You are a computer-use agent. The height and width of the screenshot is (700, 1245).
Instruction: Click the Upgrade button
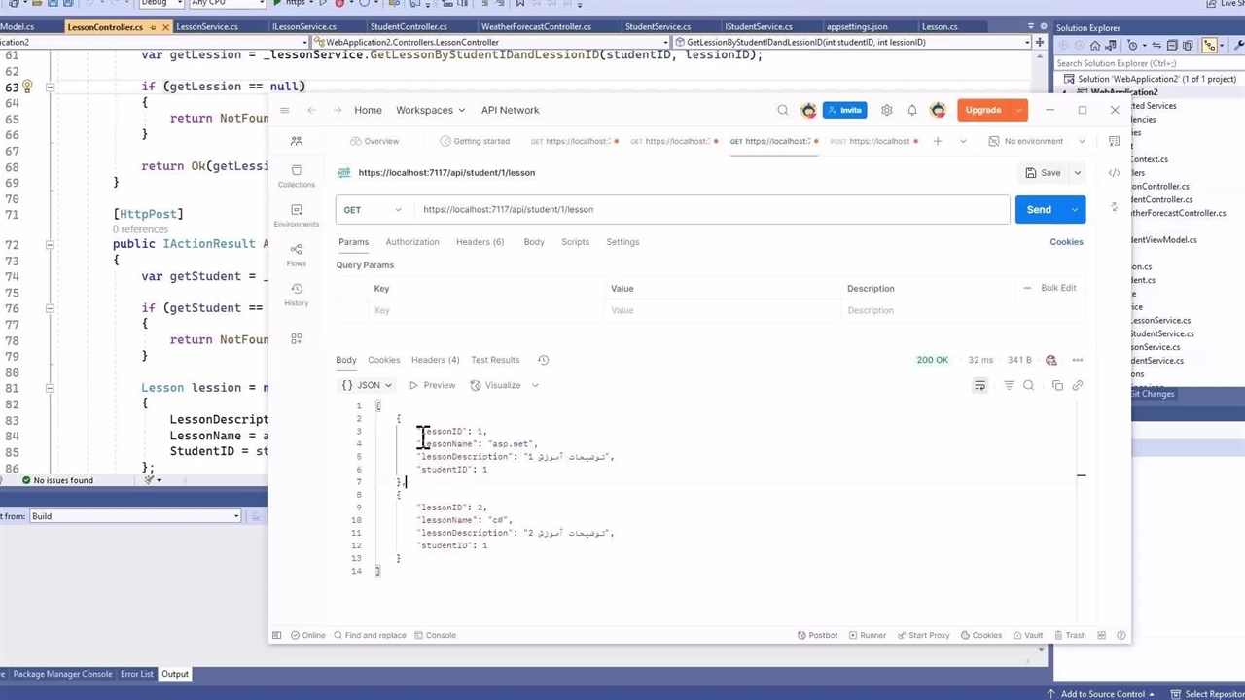(x=983, y=111)
